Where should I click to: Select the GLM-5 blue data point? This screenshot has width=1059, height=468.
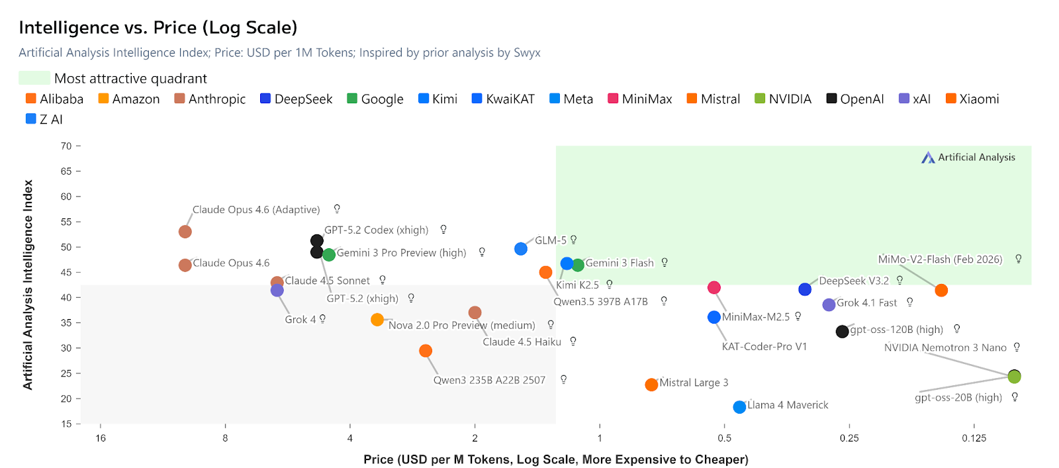point(521,249)
